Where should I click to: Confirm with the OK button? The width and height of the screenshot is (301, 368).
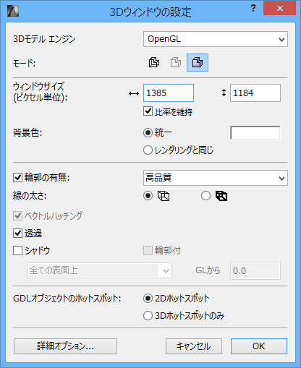tap(259, 346)
